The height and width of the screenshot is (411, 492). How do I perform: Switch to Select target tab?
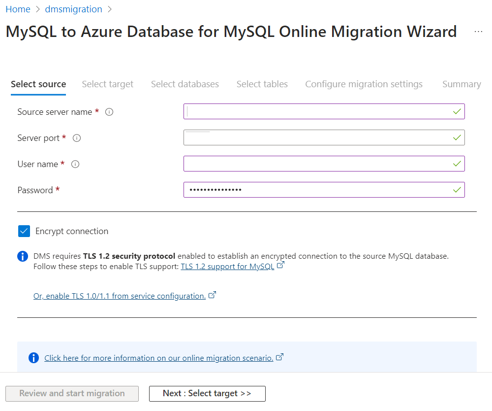[x=108, y=84]
